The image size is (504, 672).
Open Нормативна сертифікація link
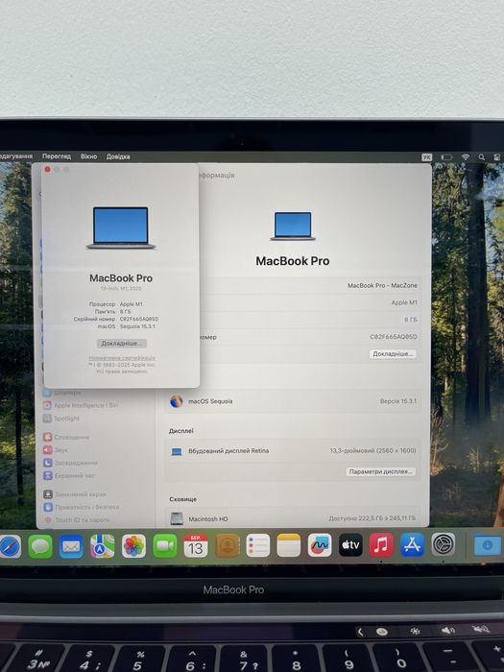(122, 358)
